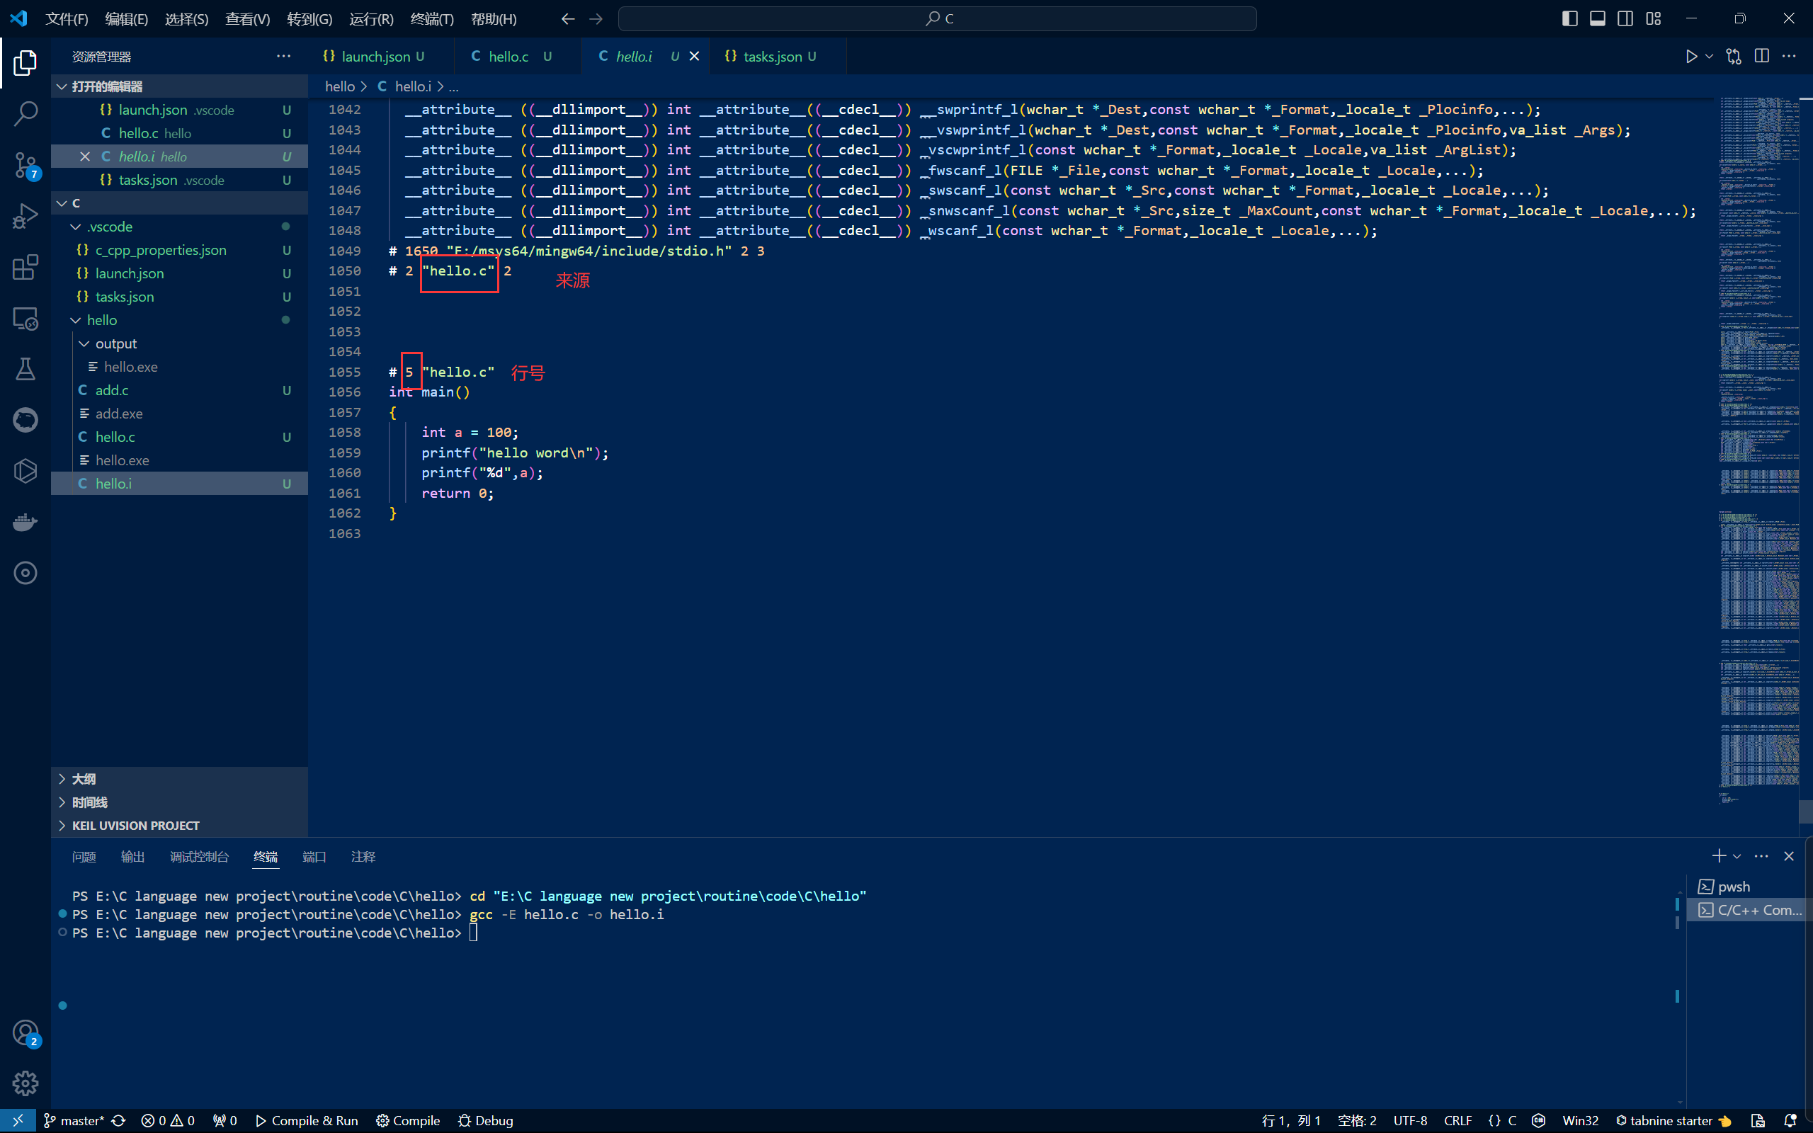This screenshot has height=1133, width=1813.
Task: Customize layout icon in title bar
Action: click(1654, 18)
